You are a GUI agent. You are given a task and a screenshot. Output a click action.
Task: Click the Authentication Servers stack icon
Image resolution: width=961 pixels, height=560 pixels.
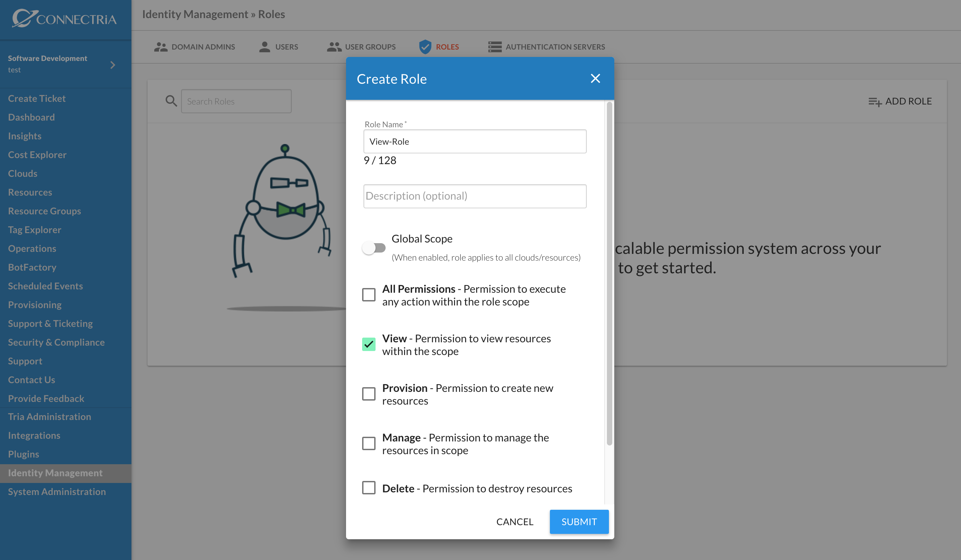click(495, 47)
